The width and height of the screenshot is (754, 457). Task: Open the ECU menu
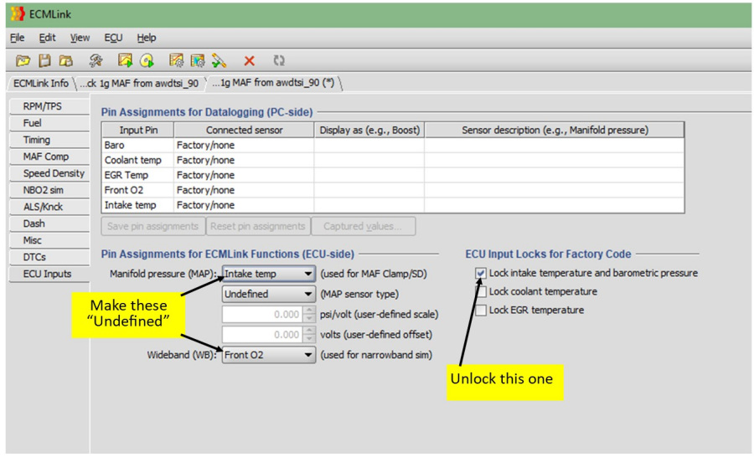[x=113, y=38]
